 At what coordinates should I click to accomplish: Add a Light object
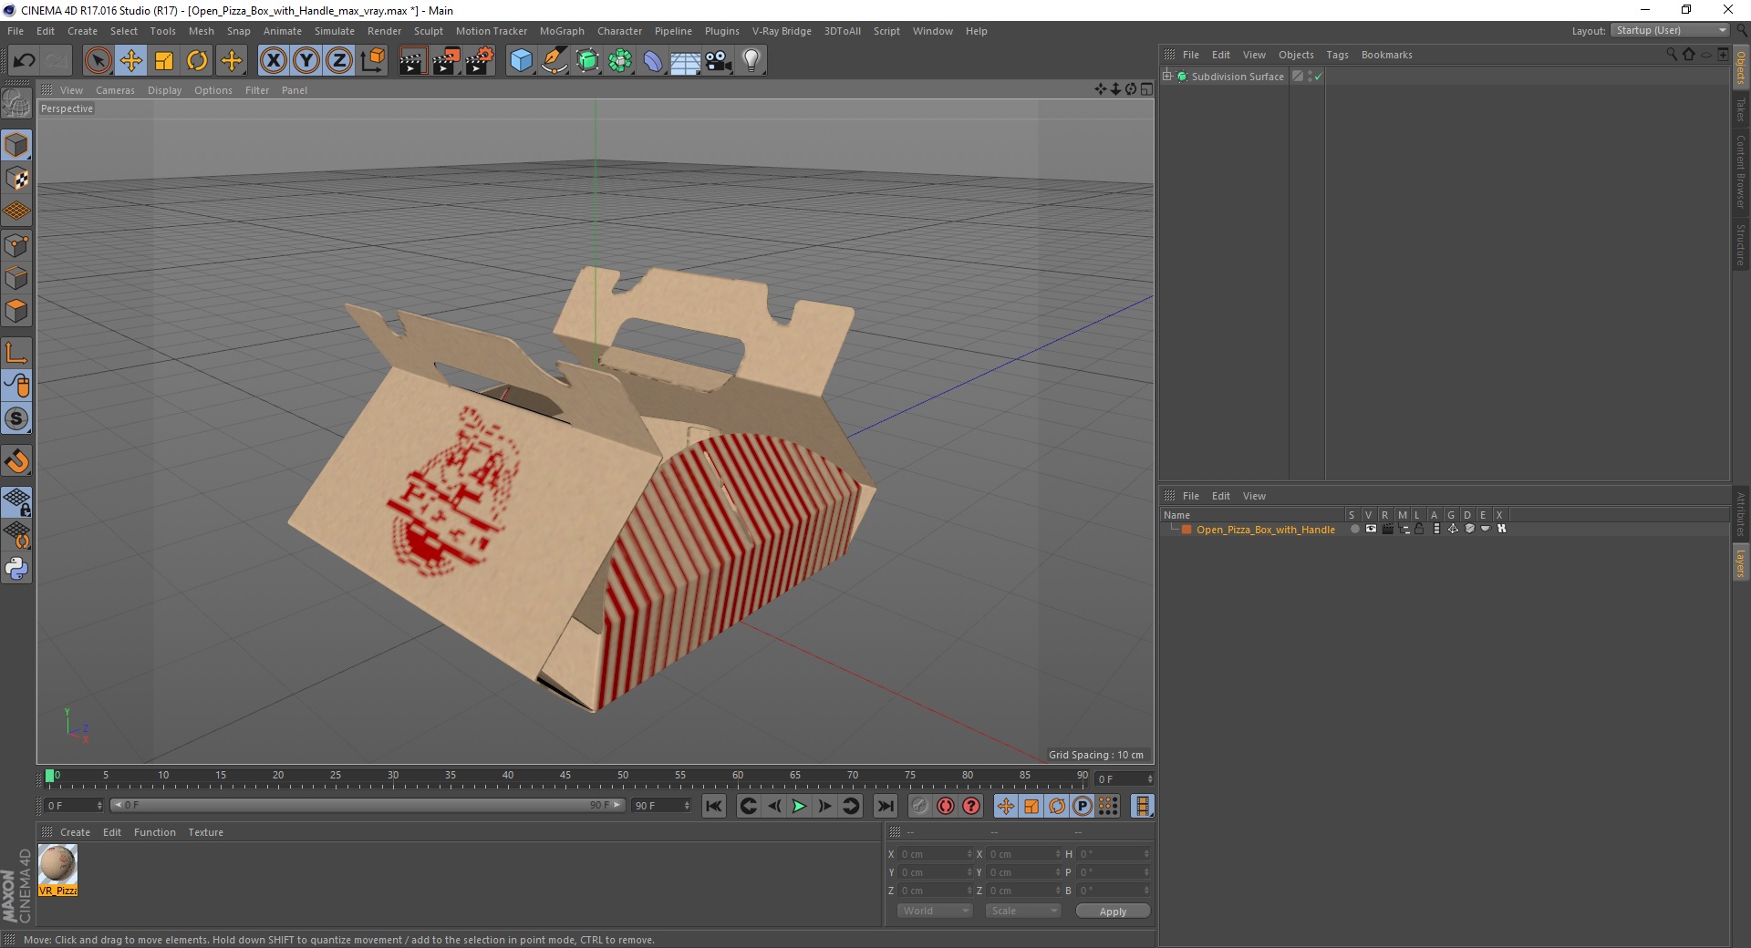751,61
